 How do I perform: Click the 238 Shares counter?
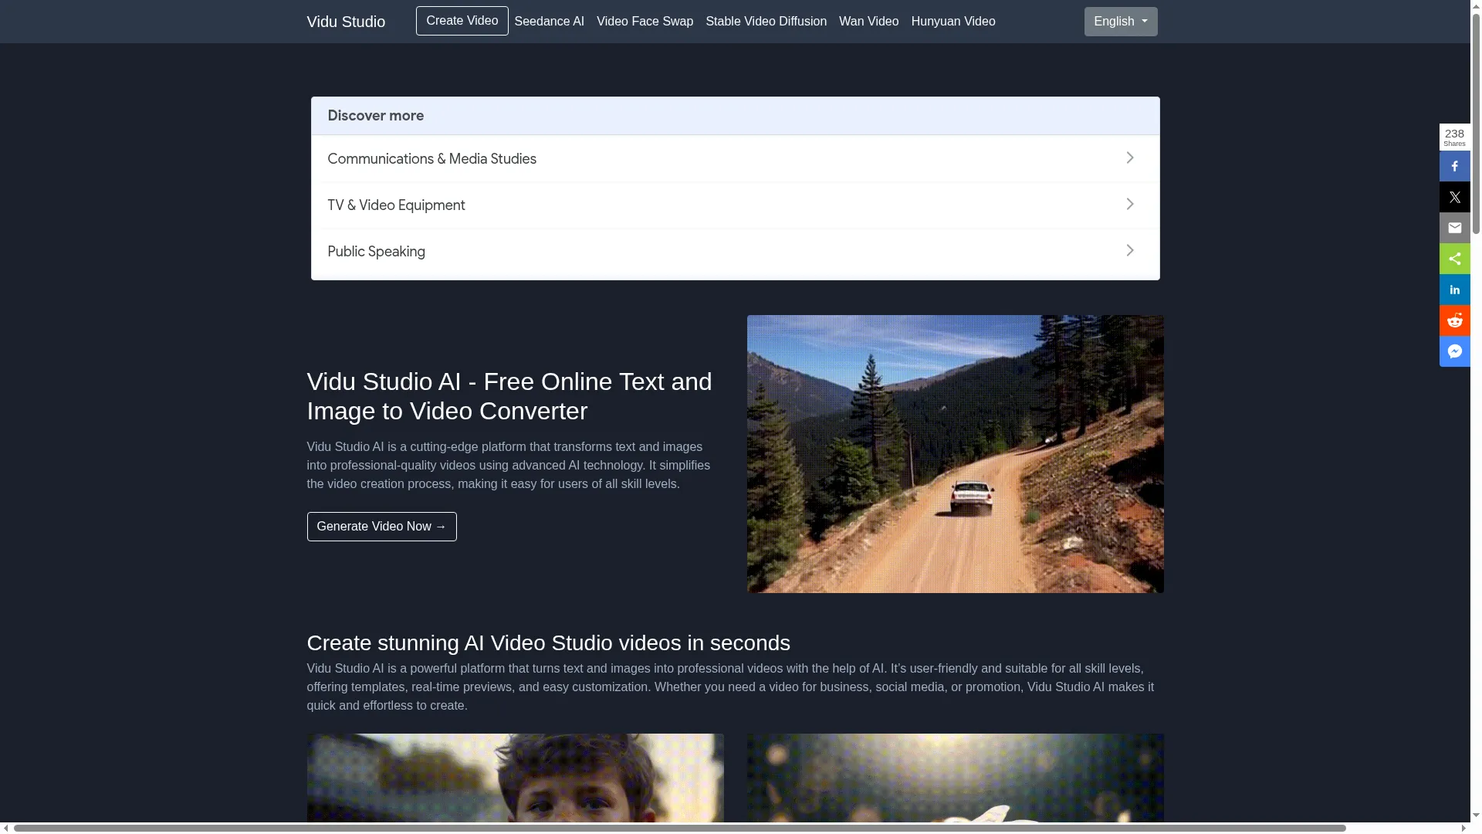[1454, 137]
